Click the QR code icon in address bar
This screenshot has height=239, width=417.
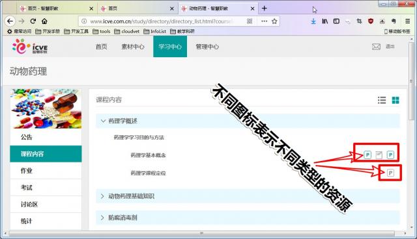250,21
